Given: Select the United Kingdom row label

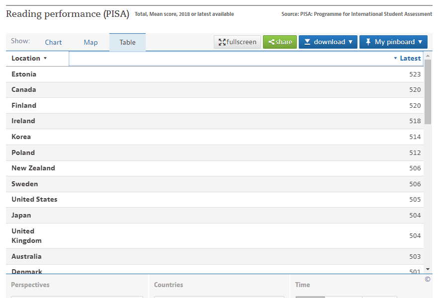Looking at the screenshot, I should pyautogui.click(x=26, y=236).
